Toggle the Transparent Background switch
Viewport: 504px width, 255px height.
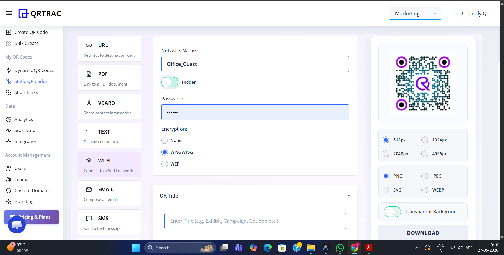[392, 212]
